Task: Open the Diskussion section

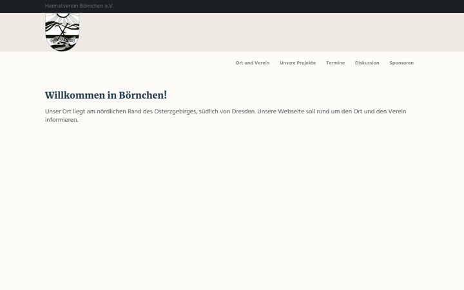Action: click(367, 63)
